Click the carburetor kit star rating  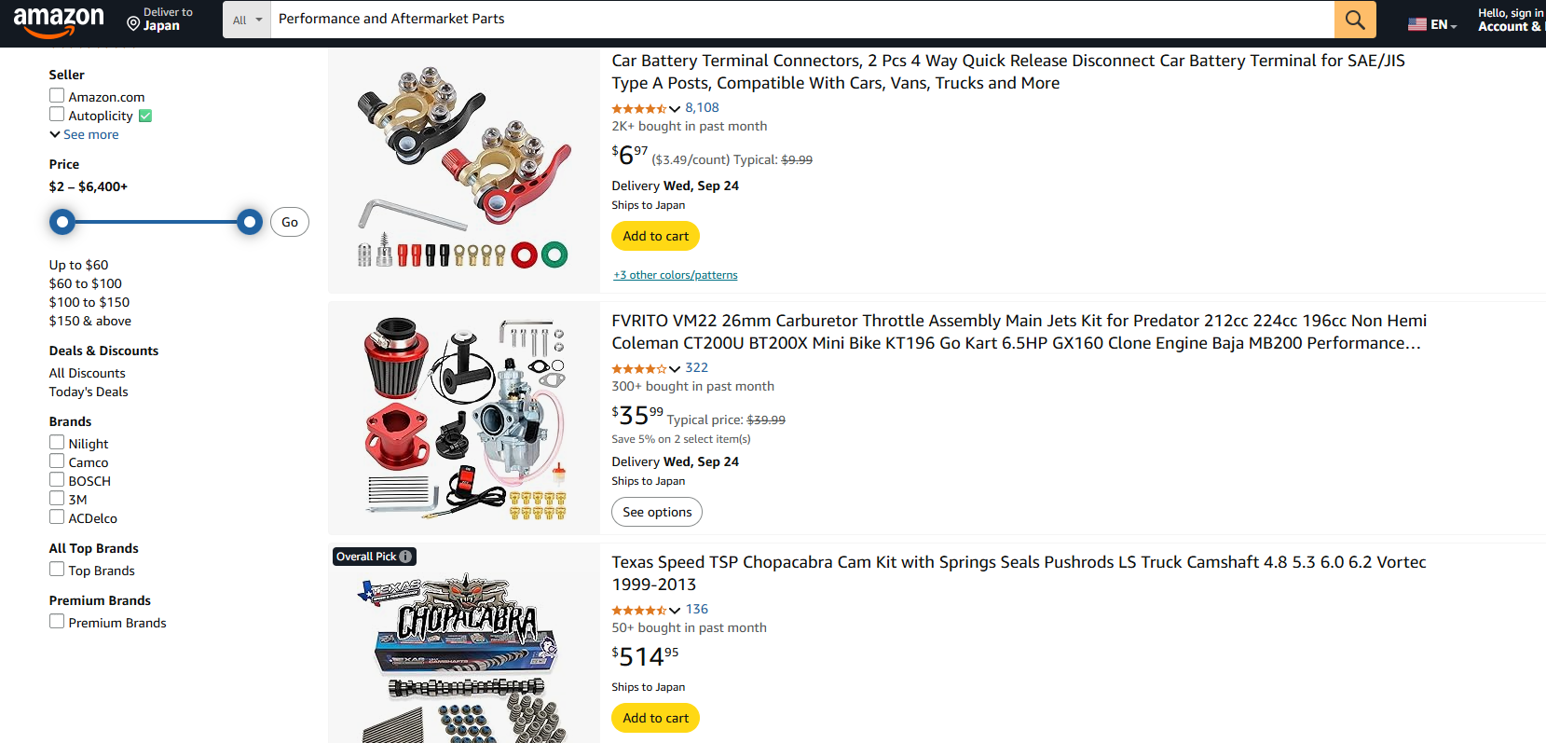(639, 369)
